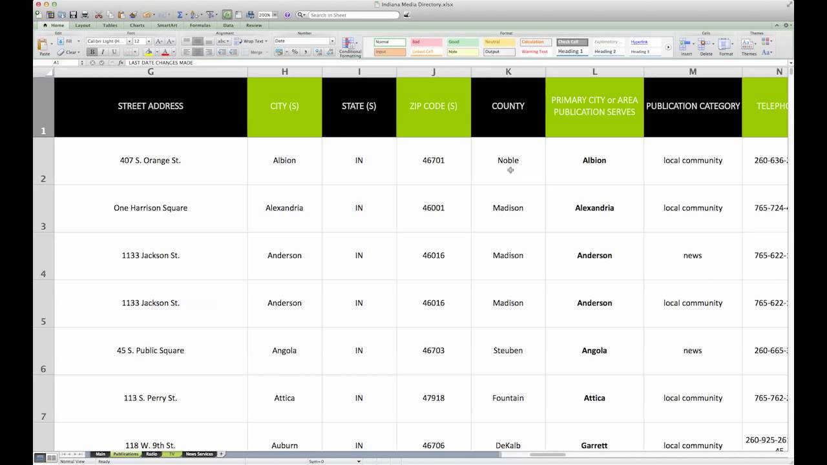This screenshot has height=465, width=827.
Task: Increase font size with larger A icon
Action: coord(159,41)
